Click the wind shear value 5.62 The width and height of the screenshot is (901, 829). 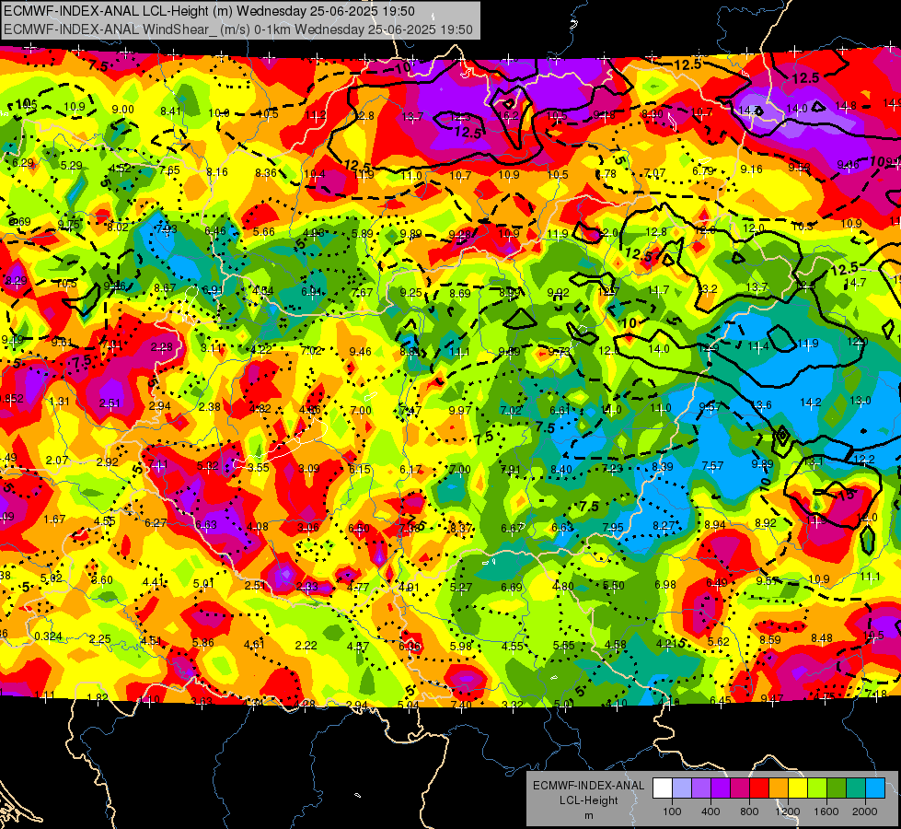click(718, 641)
